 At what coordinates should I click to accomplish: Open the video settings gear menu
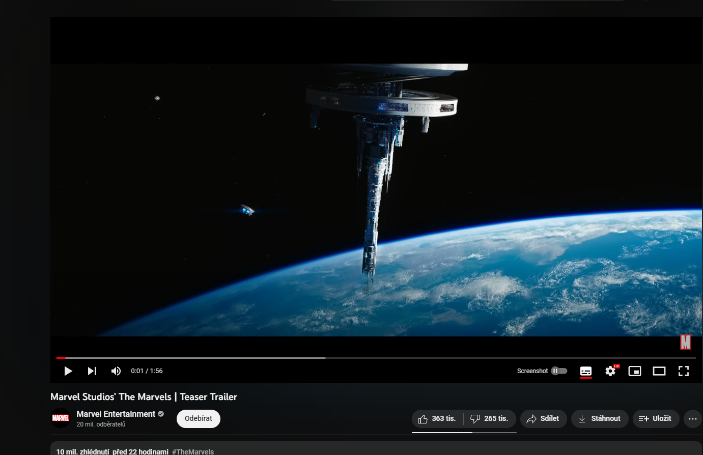coord(610,371)
